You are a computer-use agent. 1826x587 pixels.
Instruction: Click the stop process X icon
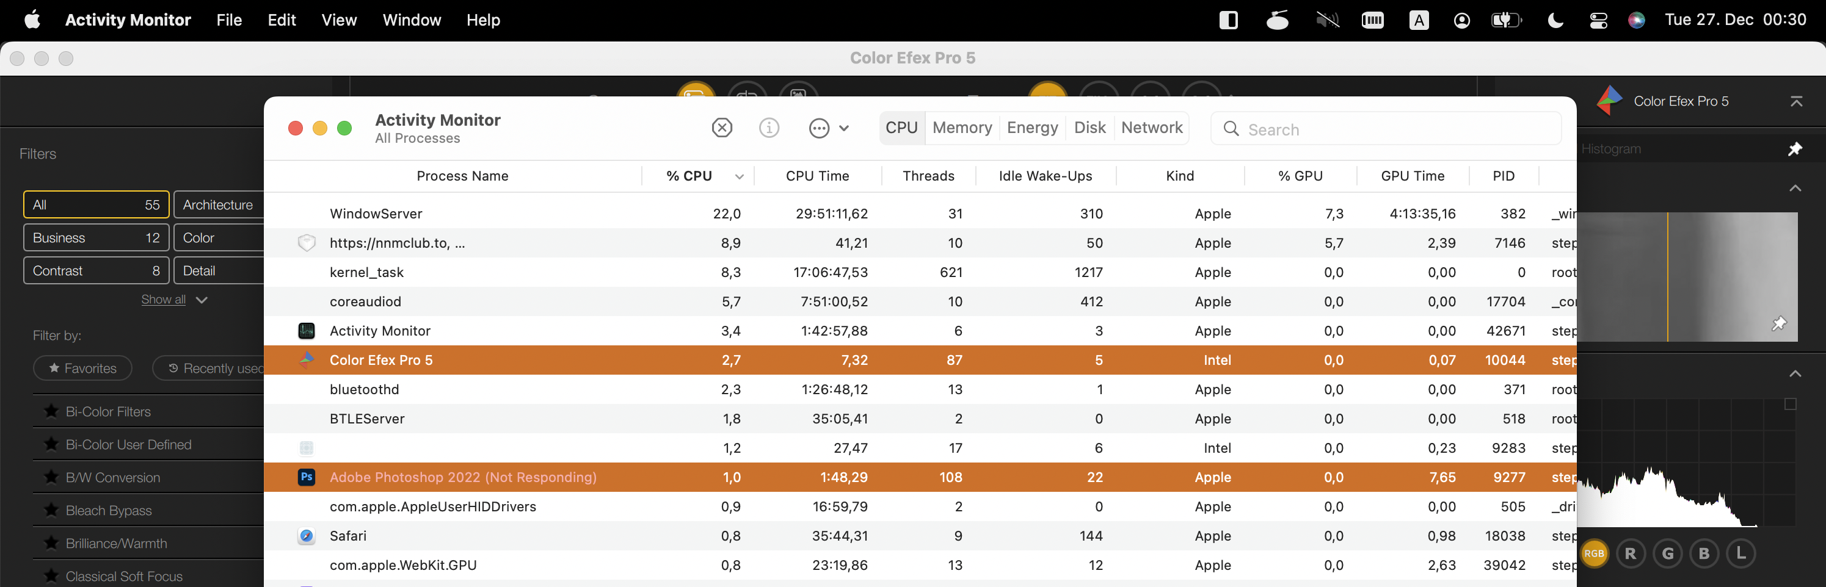[x=722, y=128]
